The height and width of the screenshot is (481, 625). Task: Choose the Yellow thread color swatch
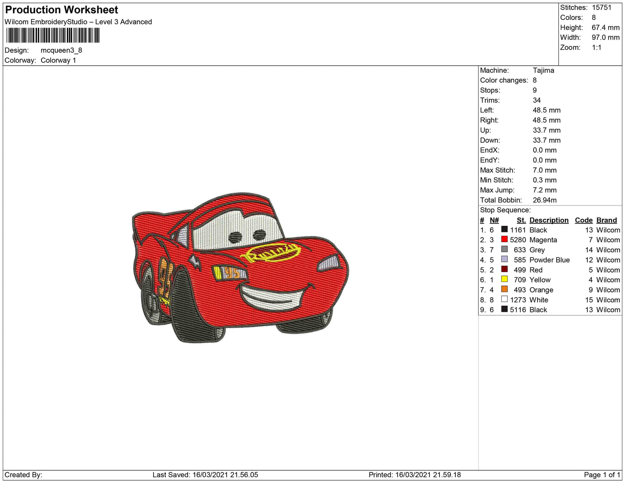[504, 279]
